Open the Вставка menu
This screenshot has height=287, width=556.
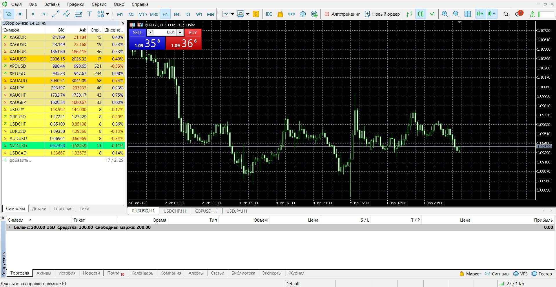coord(52,4)
